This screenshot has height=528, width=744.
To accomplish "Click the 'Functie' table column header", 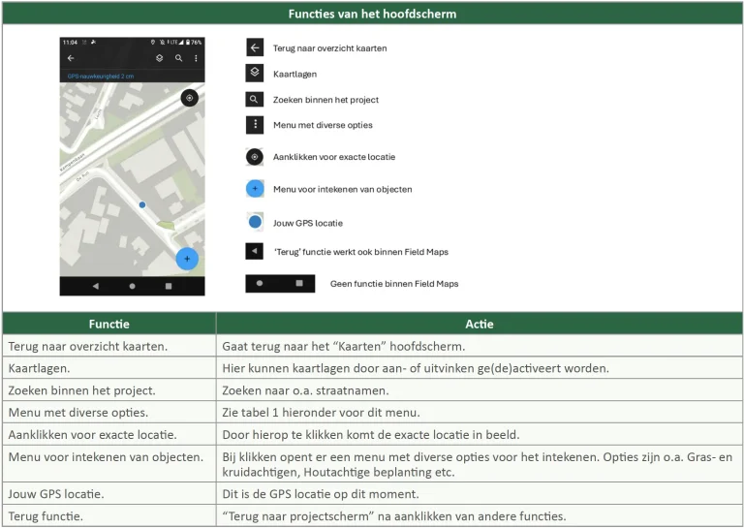I will [x=108, y=324].
